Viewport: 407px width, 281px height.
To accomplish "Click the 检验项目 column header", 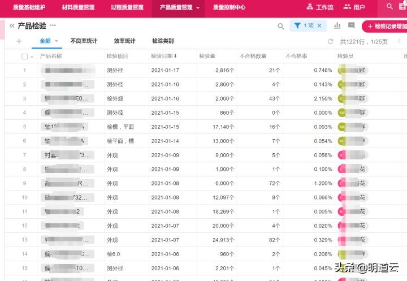I will [x=118, y=56].
